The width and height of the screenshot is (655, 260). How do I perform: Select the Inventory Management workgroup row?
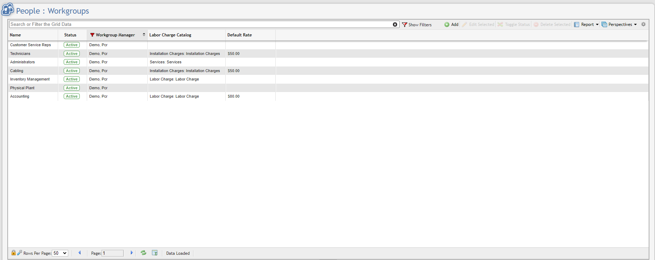[30, 79]
